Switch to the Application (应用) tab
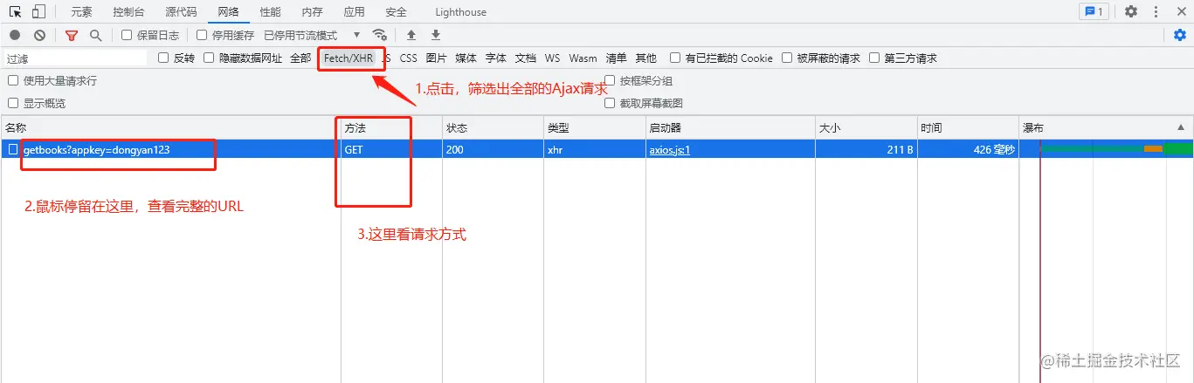The image size is (1194, 383). [x=354, y=12]
